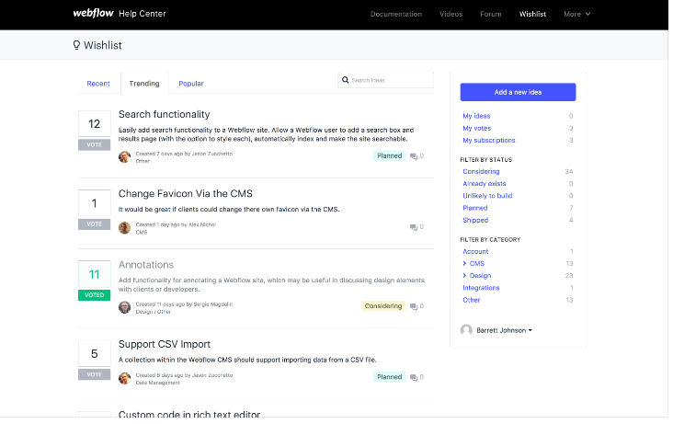Screen dimensions: 673x424
Task: Open comments icon on Search functionality idea
Action: point(414,156)
